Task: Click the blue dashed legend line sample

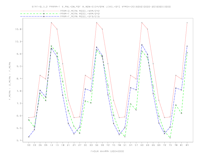Action: coord(40,17)
